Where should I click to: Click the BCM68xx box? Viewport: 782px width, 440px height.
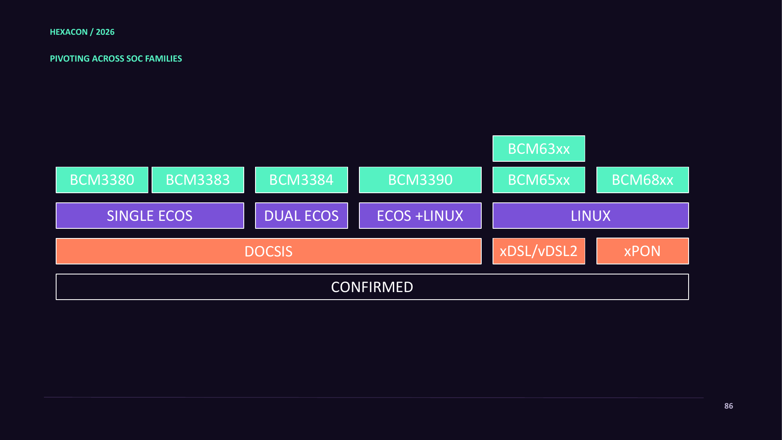point(643,180)
